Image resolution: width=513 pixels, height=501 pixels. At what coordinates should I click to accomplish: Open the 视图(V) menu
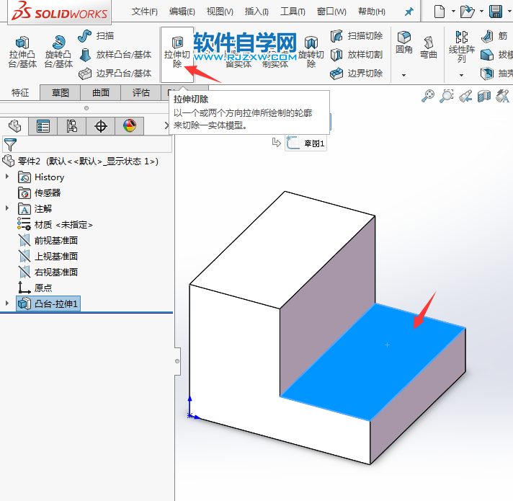220,12
